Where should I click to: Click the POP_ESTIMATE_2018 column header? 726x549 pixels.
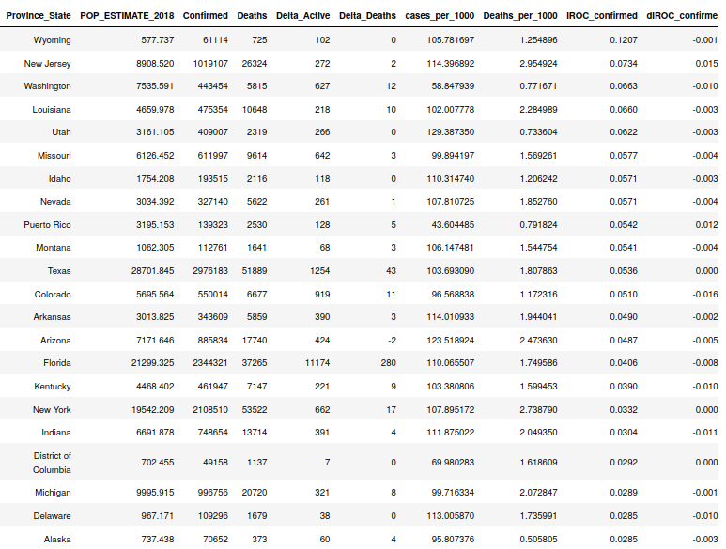(x=127, y=17)
